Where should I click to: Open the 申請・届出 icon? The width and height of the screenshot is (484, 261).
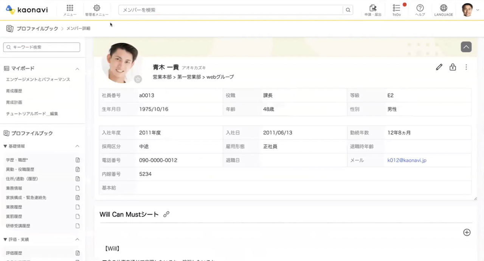tap(373, 8)
